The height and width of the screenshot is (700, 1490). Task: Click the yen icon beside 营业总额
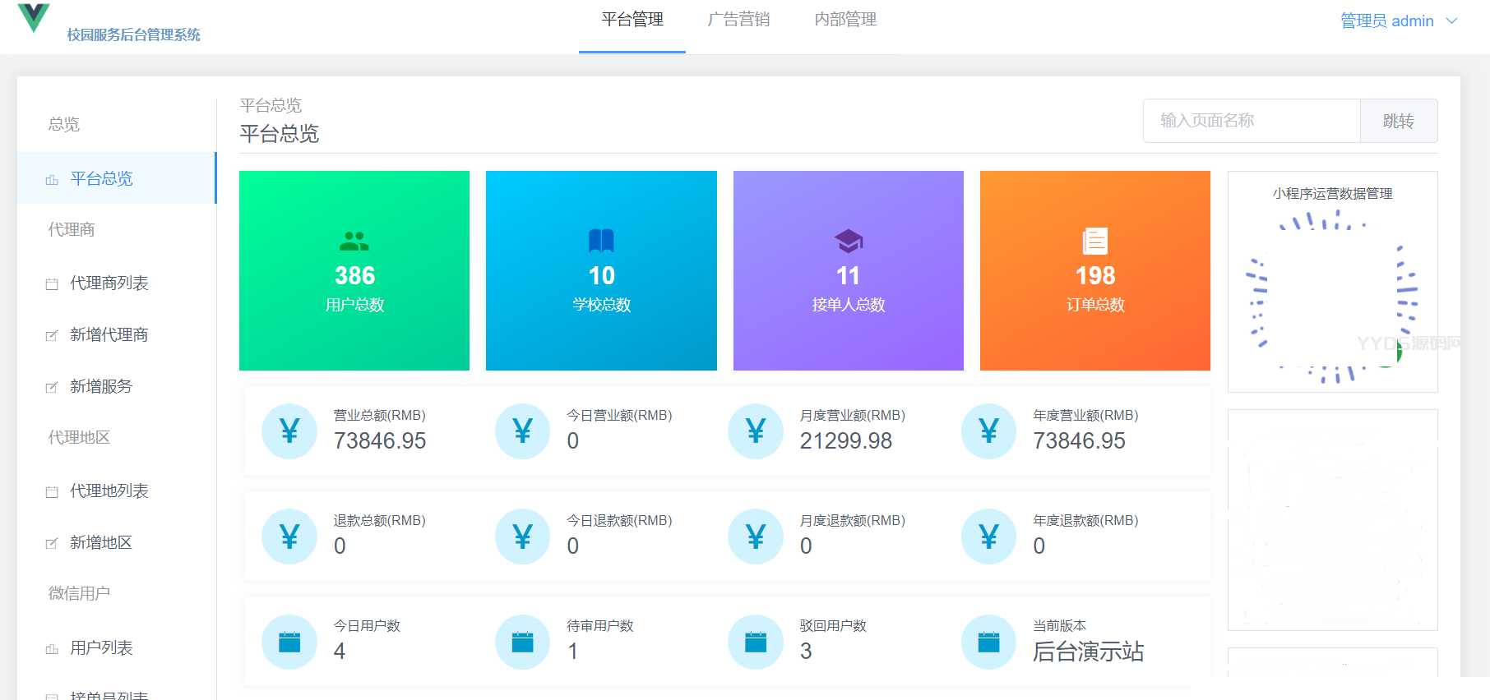(x=289, y=431)
